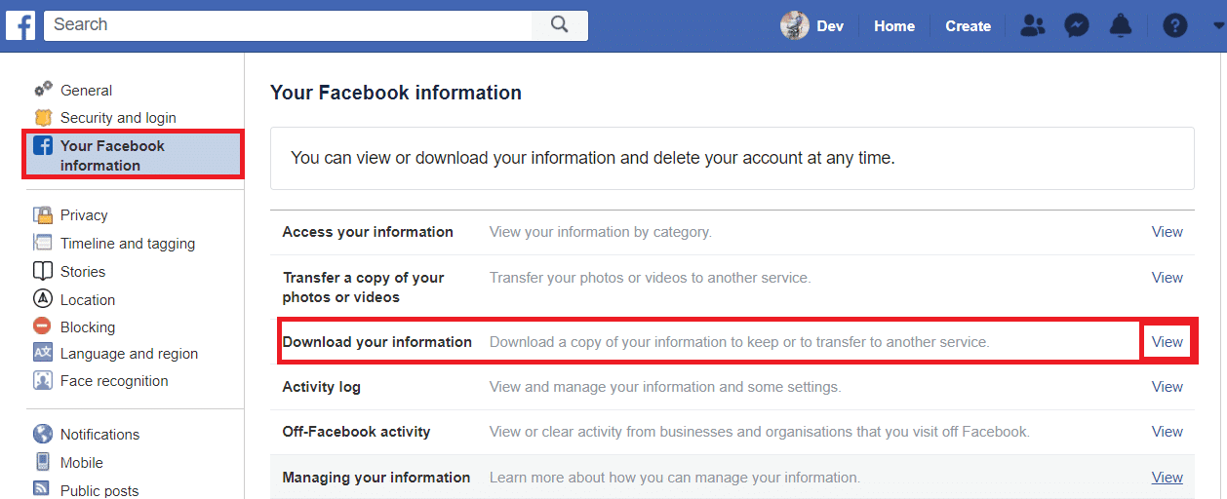Click the Facebook logo icon
The width and height of the screenshot is (1227, 499).
20,25
